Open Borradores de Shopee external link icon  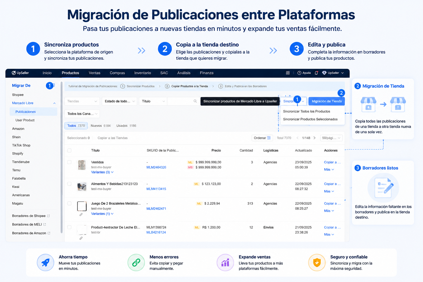click(x=48, y=216)
